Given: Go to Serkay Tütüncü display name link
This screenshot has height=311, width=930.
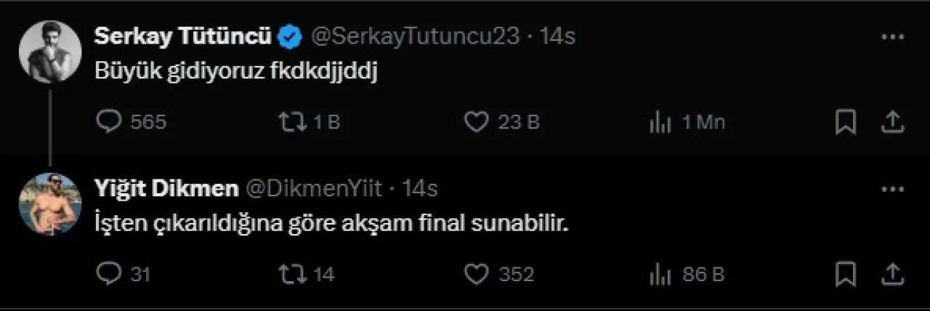Looking at the screenshot, I should 182,36.
